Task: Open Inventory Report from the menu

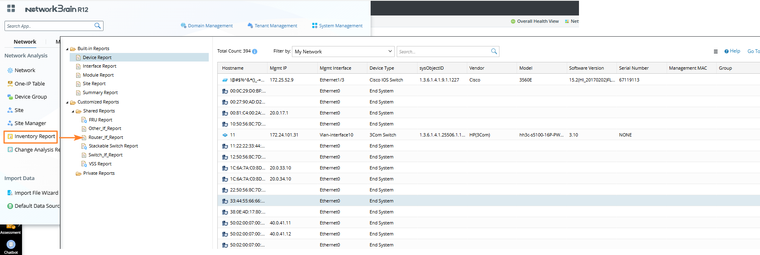Action: tap(34, 136)
